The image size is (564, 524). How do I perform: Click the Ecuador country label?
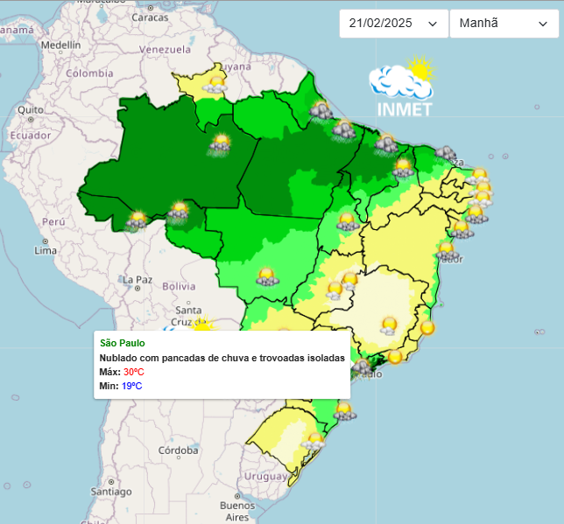point(31,135)
